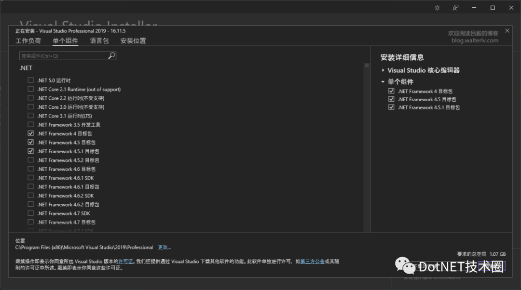Click the 1.07 GB total space value
The height and width of the screenshot is (290, 521).
(x=497, y=254)
